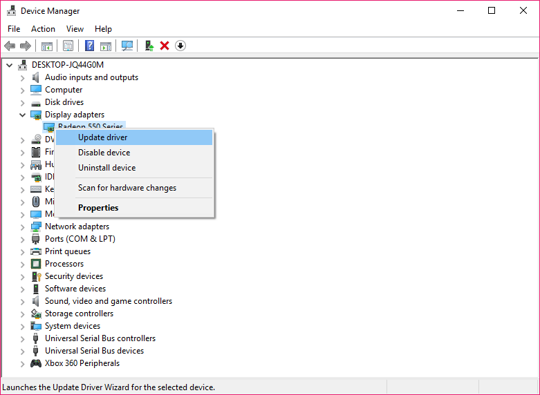Select the Ports (COM & LPT) text
The width and height of the screenshot is (540, 395).
coord(80,239)
